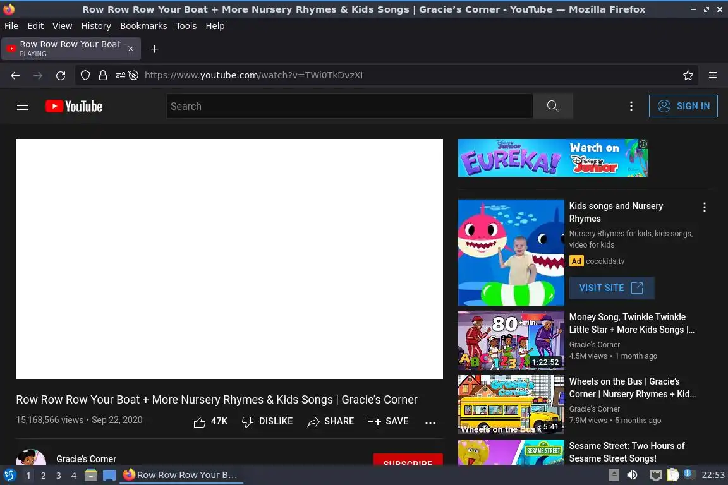Image resolution: width=728 pixels, height=485 pixels.
Task: Switch to workspace 2 in taskbar
Action: (x=43, y=476)
